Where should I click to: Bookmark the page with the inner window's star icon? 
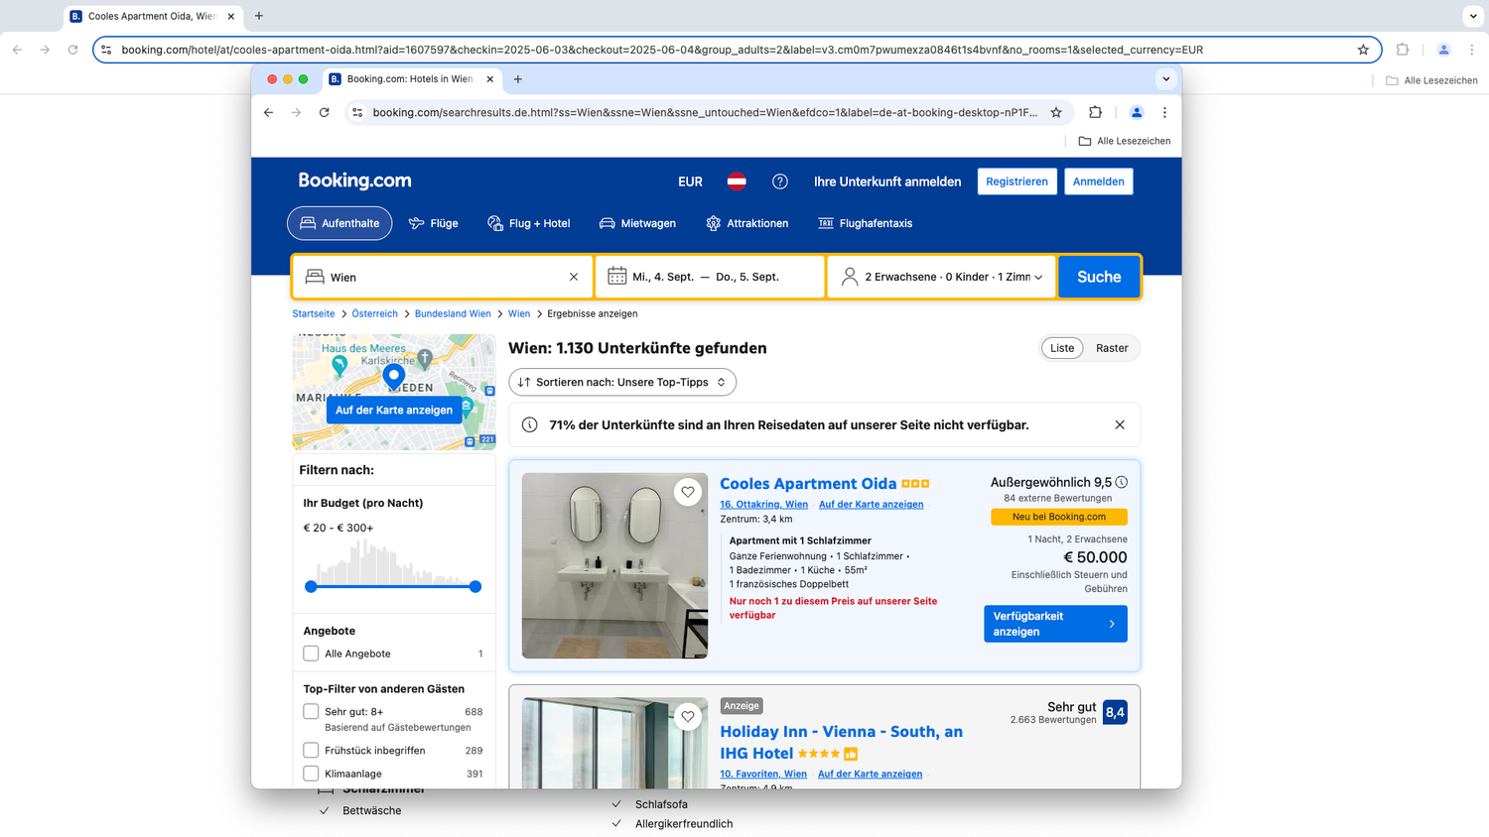coord(1056,113)
